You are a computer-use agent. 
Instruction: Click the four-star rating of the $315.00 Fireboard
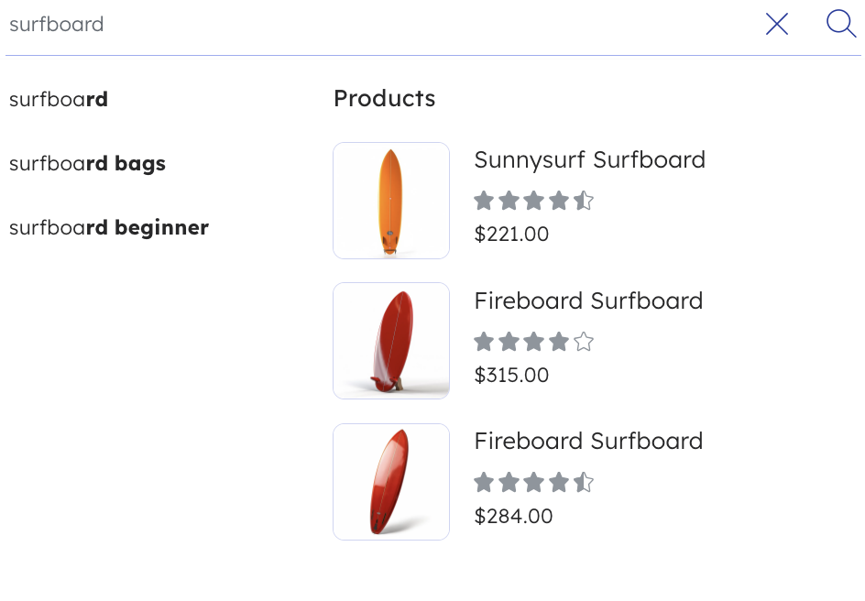534,342
